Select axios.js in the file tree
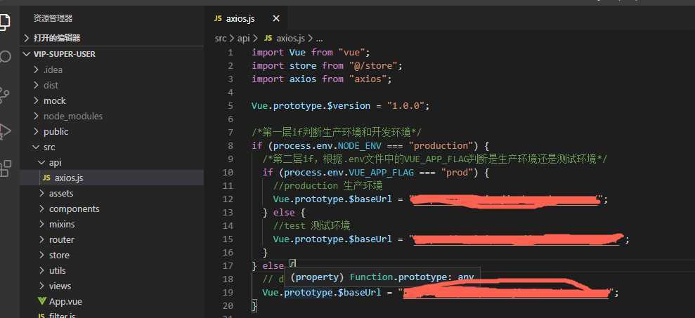The width and height of the screenshot is (695, 318). (112, 178)
